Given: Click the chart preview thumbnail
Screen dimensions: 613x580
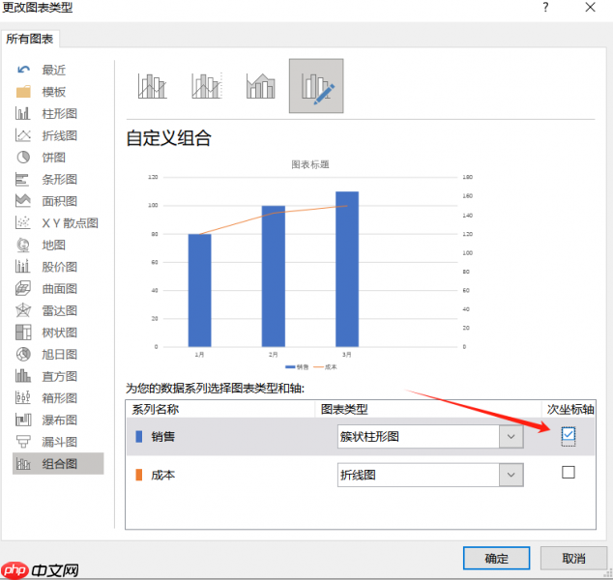Looking at the screenshot, I should [310, 265].
